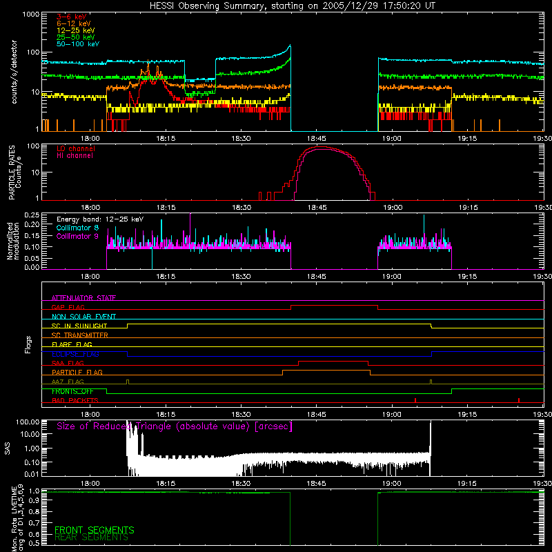The width and height of the screenshot is (552, 552).
Task: Select the red 3-6 keV legend label
Action: click(x=72, y=17)
